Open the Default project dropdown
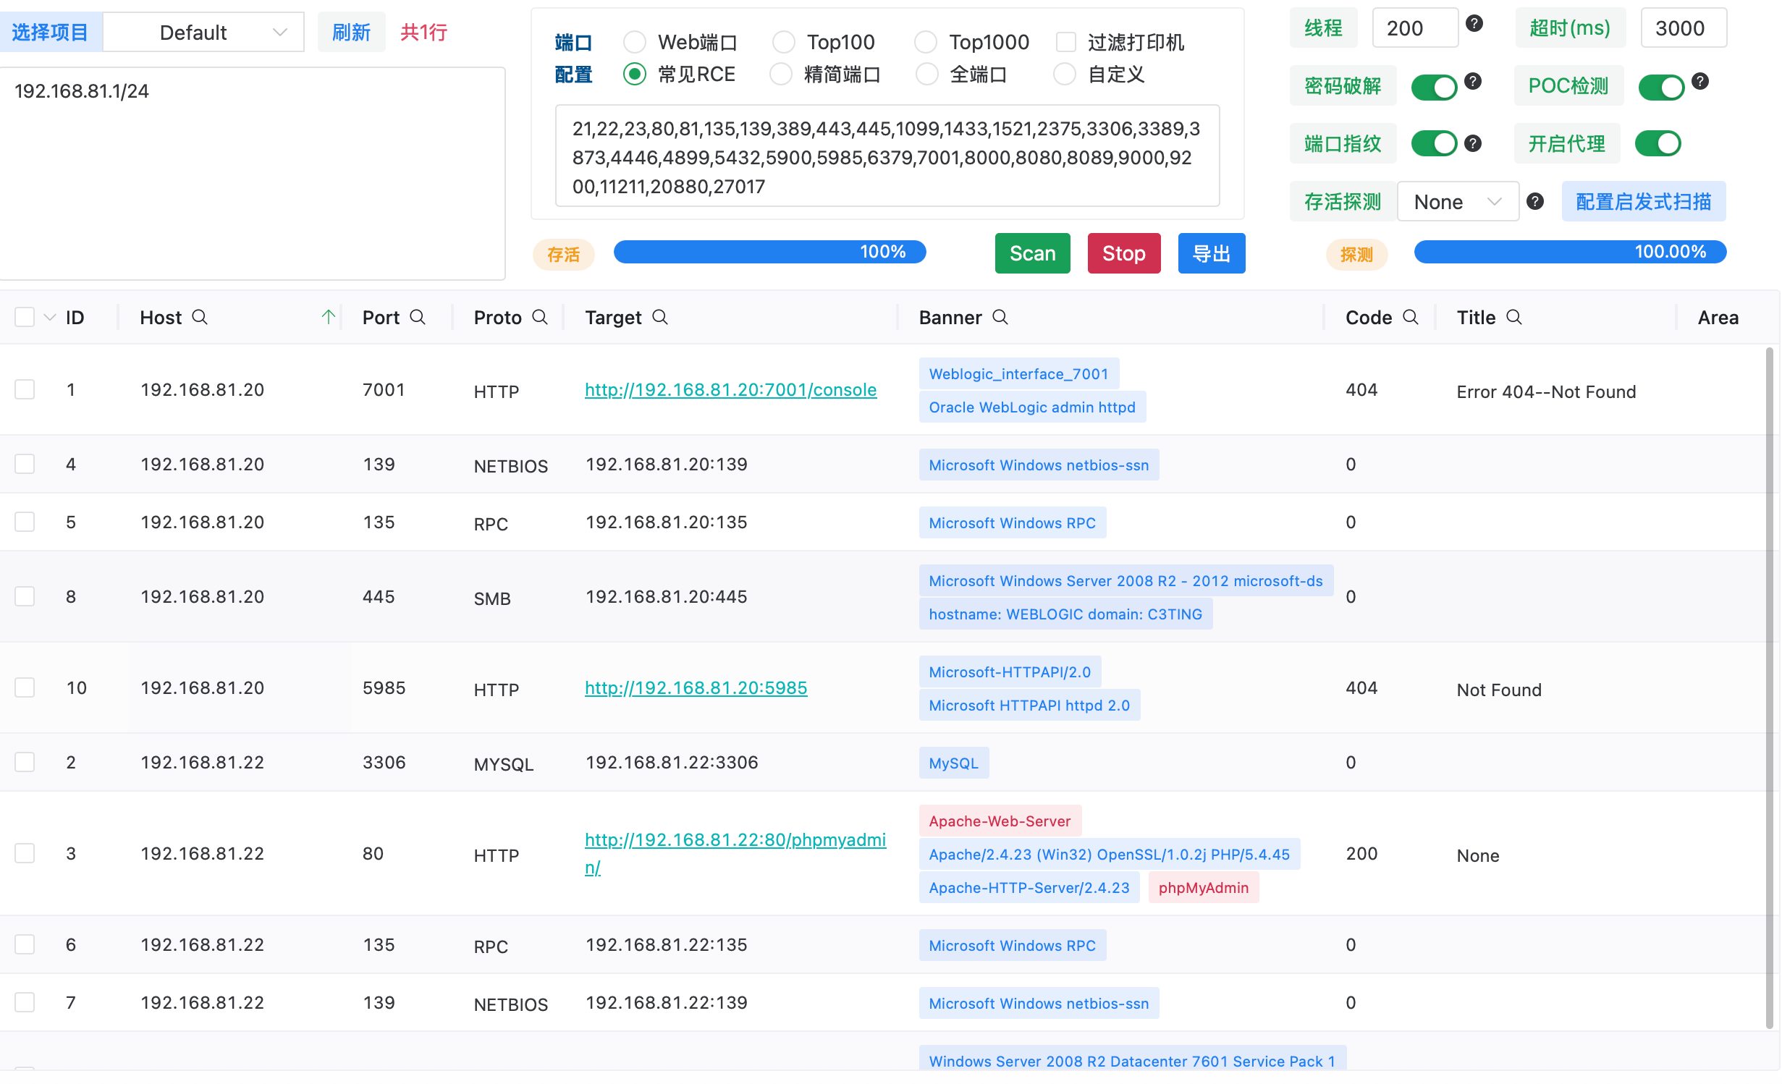 click(203, 33)
